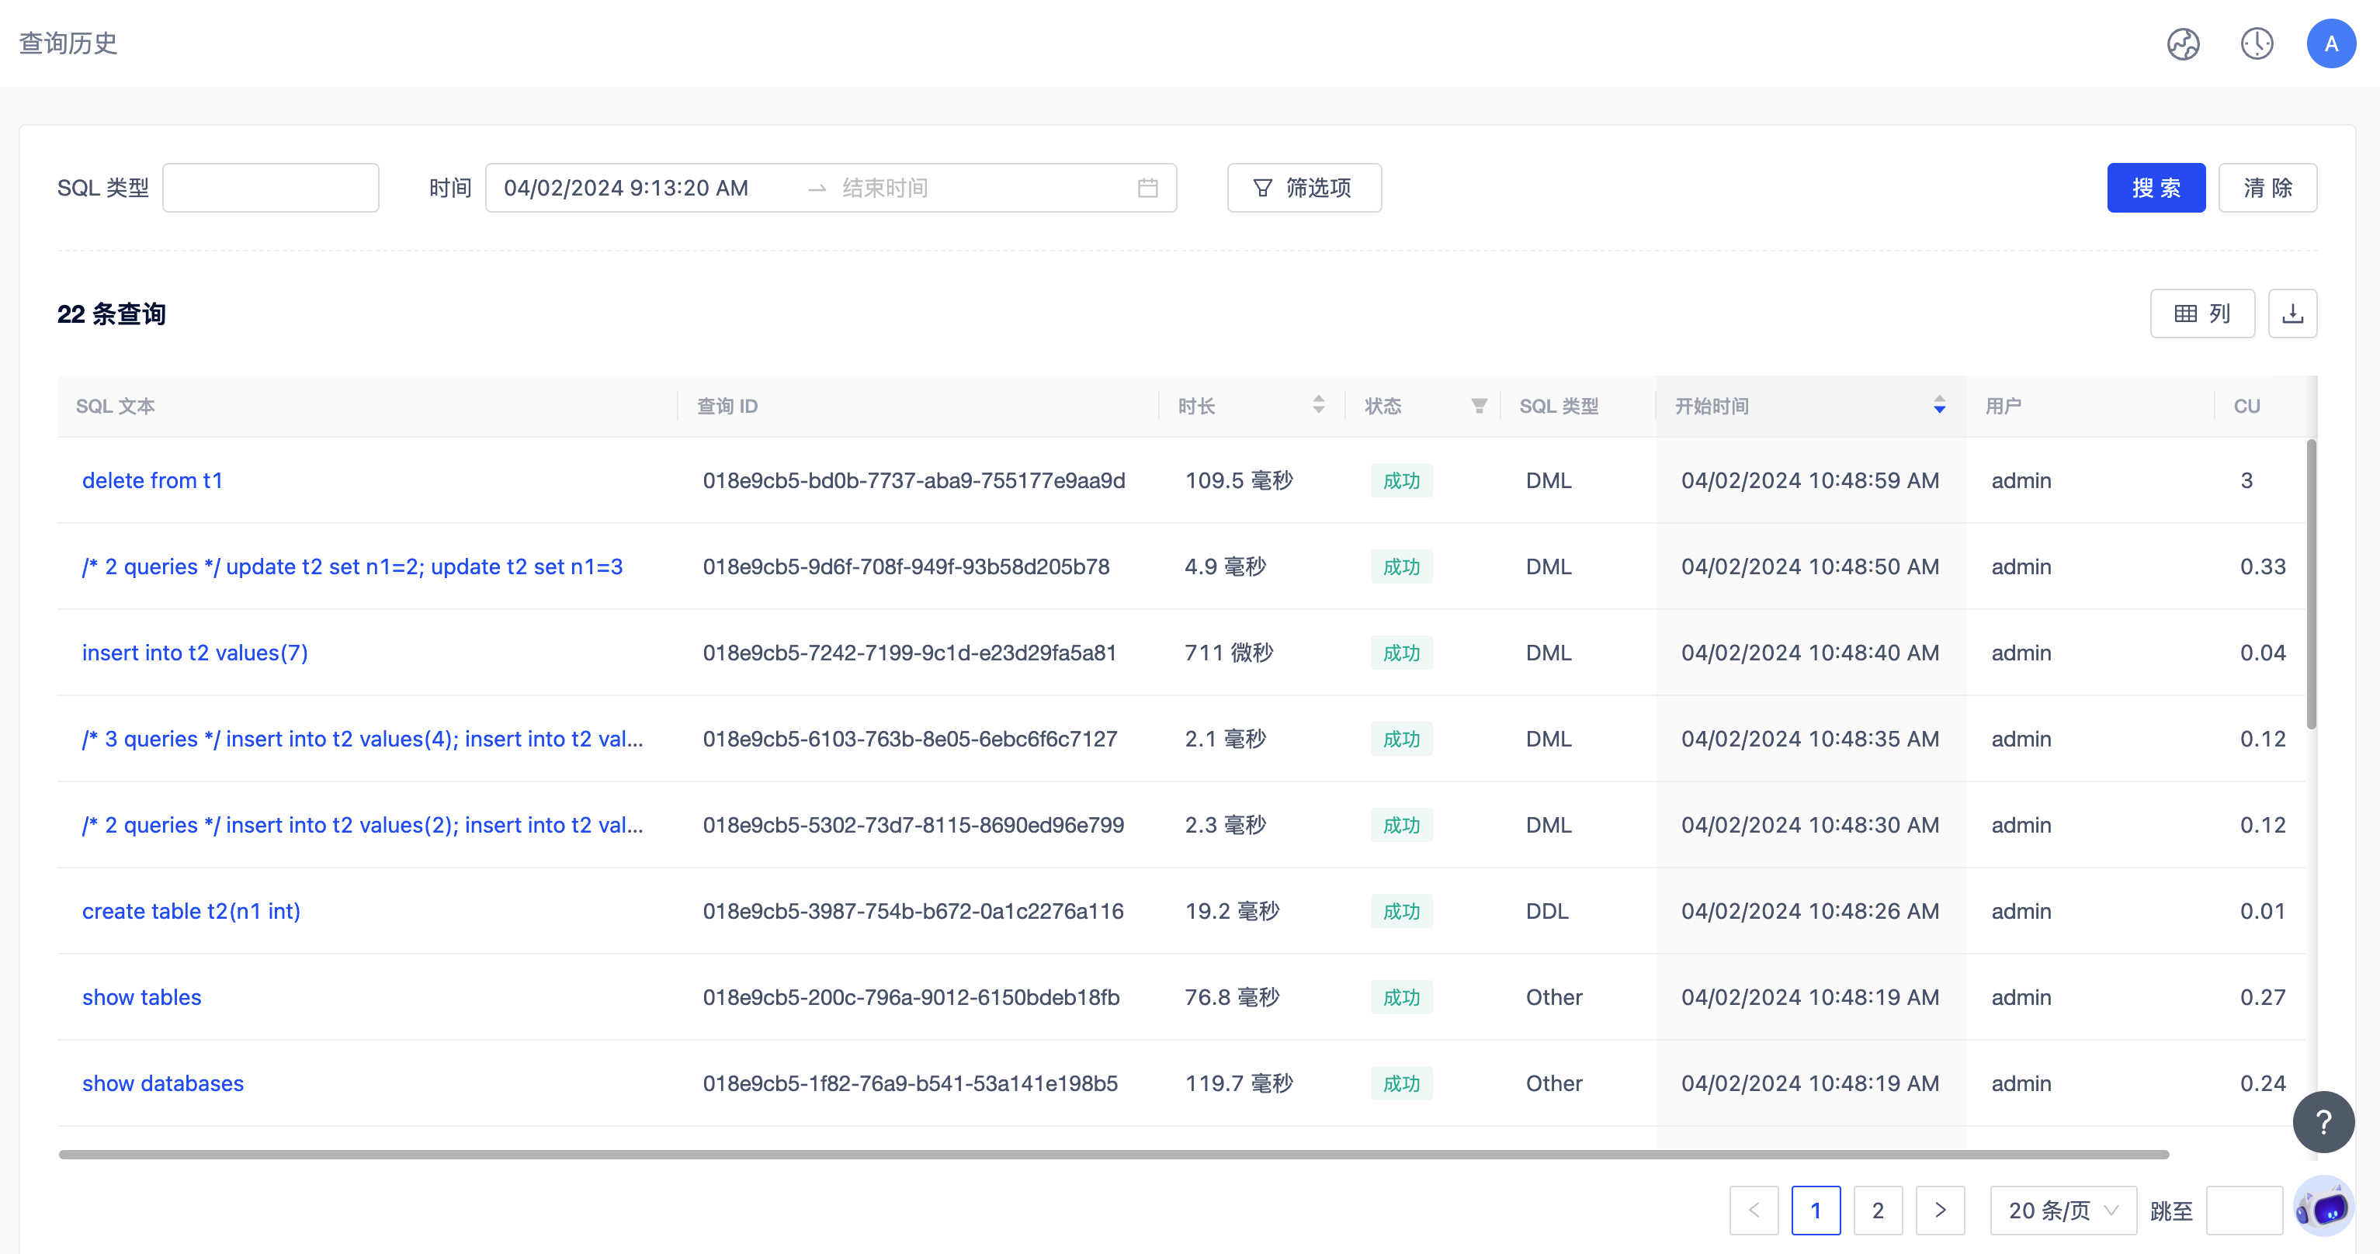
Task: Toggle sort on start time column
Action: click(1939, 405)
